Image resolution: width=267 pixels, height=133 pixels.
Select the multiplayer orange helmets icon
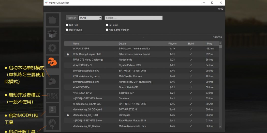coord(52,62)
